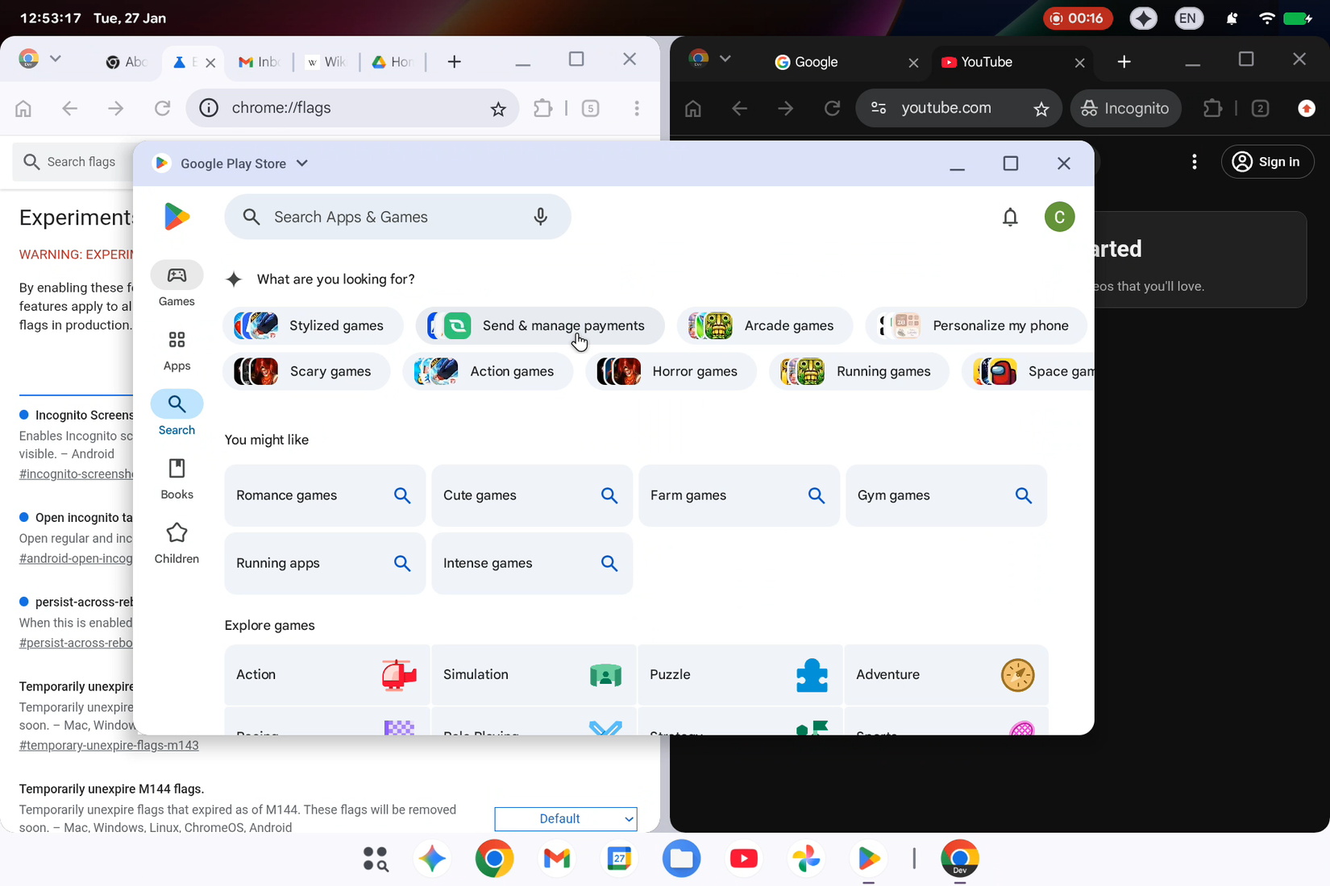The height and width of the screenshot is (886, 1330).
Task: Click the Search Apps & Games field
Action: click(379, 216)
